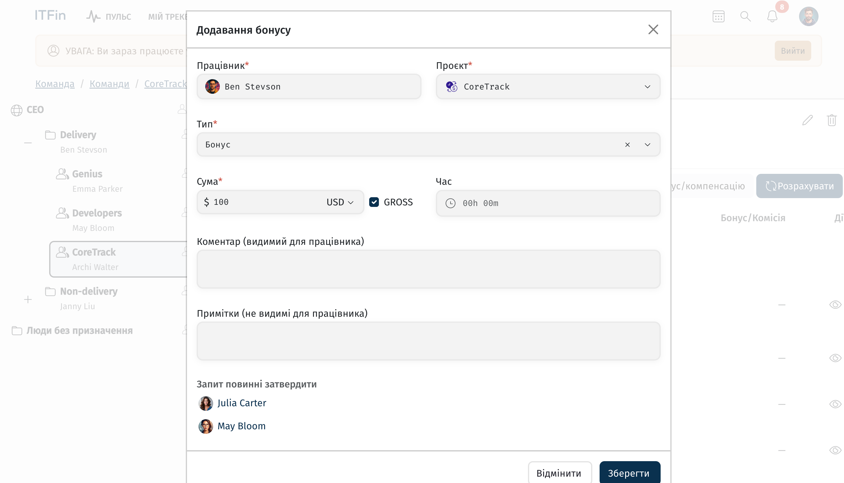This screenshot has height=483, width=844.
Task: Click the Non-delivery folder icon
Action: point(50,292)
